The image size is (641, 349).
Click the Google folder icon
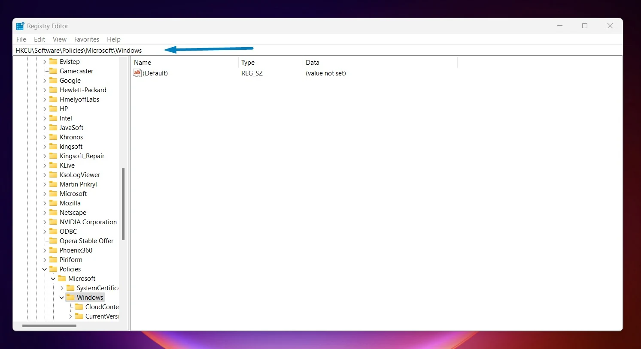point(53,81)
